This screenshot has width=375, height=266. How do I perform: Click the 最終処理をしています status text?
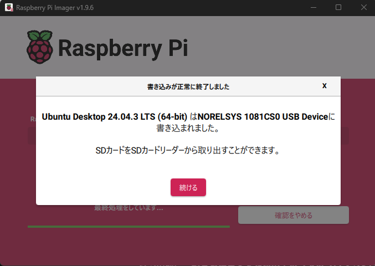(x=129, y=208)
